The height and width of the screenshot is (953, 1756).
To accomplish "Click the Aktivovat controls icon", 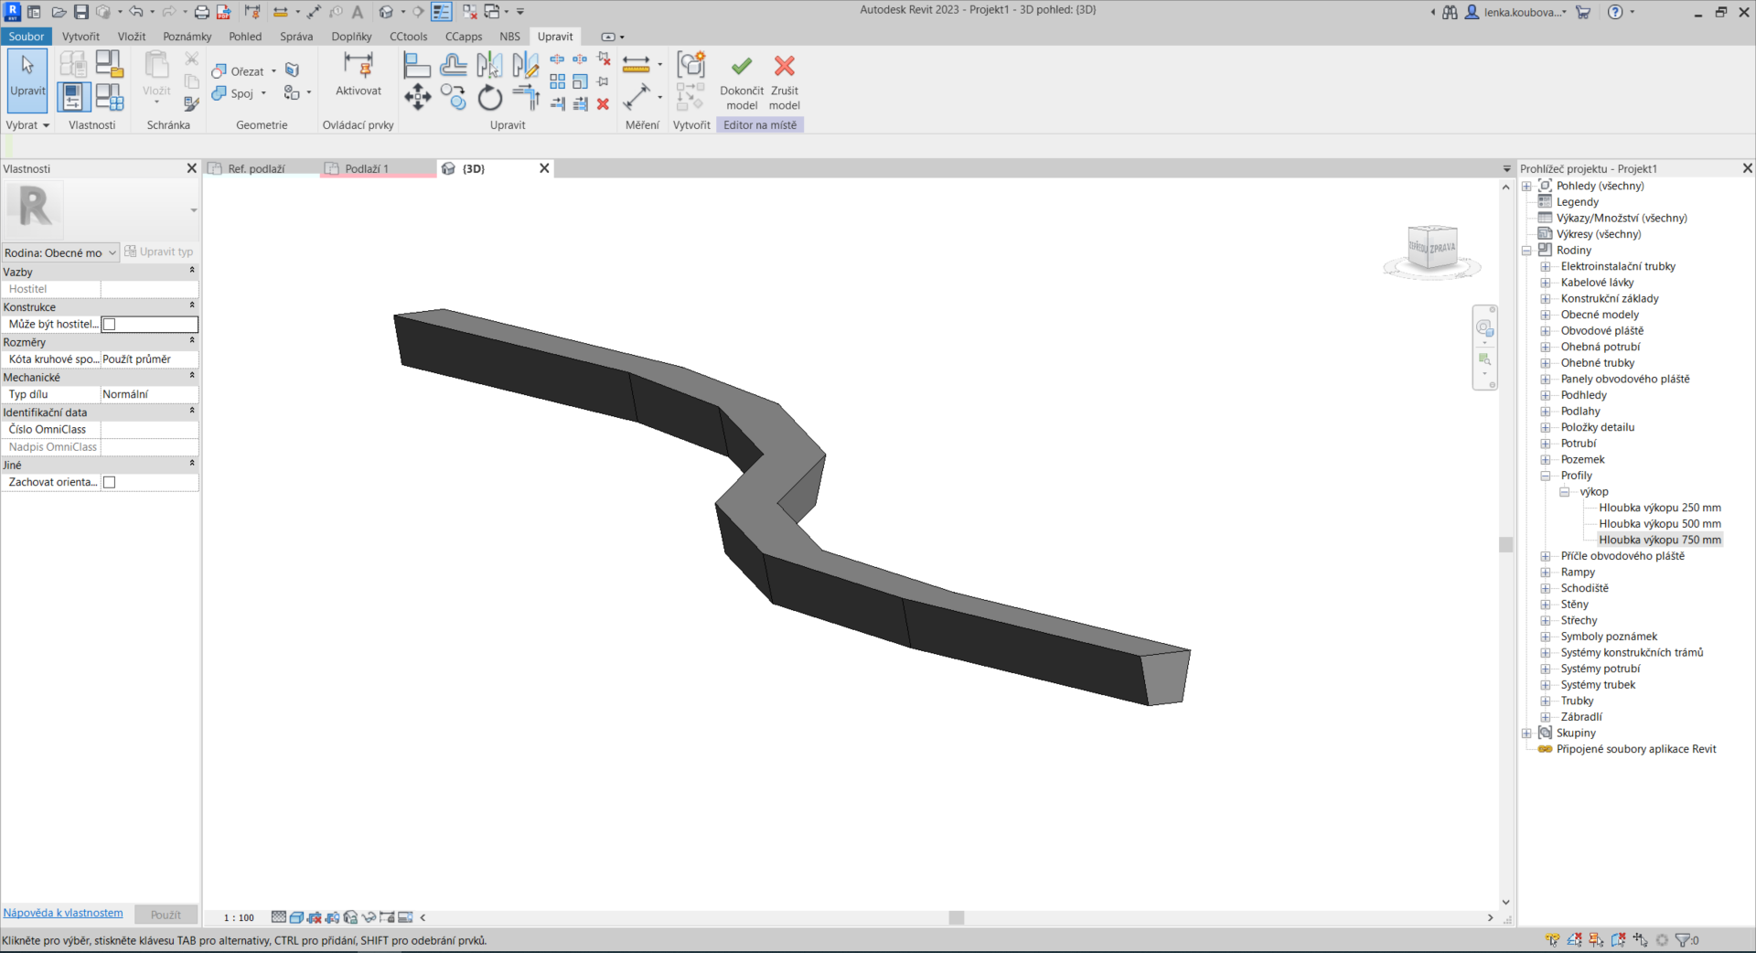I will click(x=358, y=74).
